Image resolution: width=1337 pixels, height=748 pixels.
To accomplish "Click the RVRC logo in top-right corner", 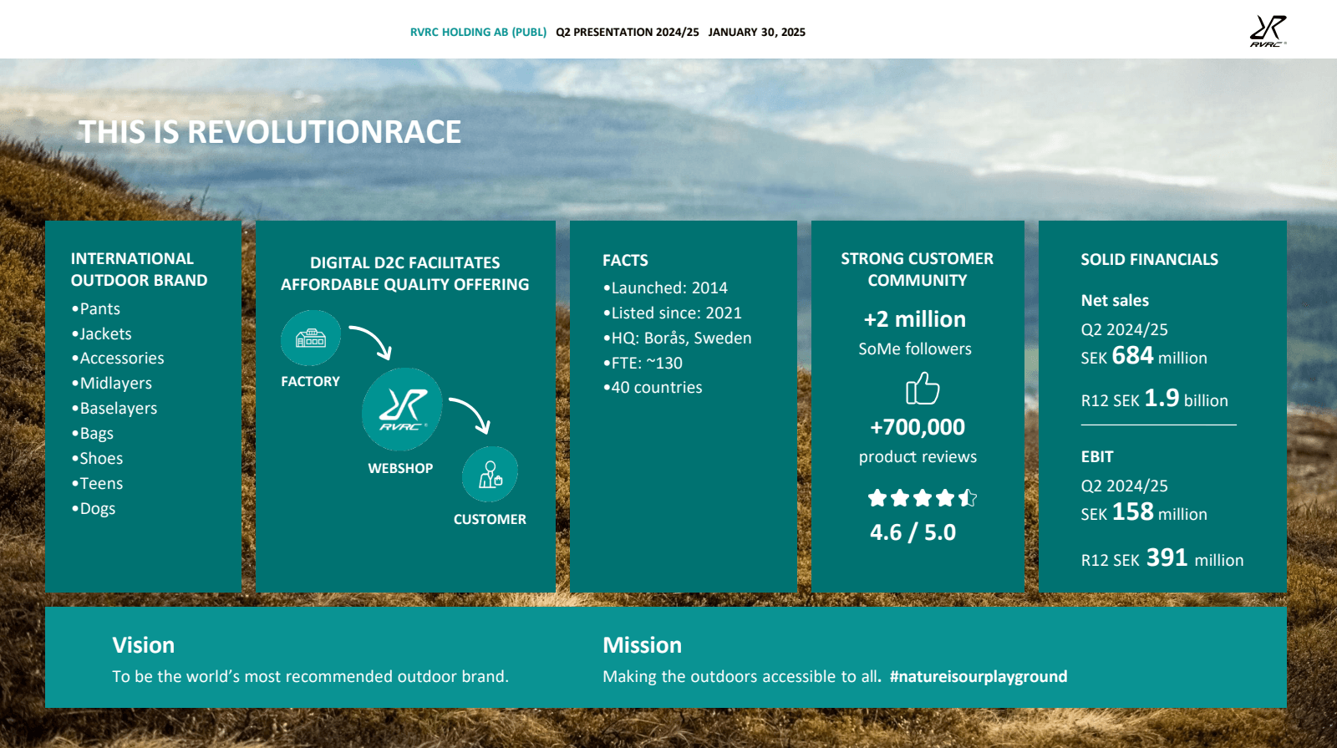I will coord(1268,31).
